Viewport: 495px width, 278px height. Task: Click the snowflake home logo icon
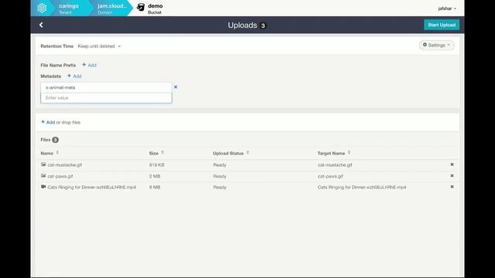pyautogui.click(x=42, y=8)
